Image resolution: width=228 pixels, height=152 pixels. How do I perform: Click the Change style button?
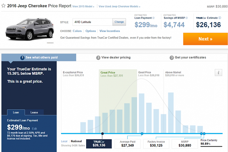(x=119, y=22)
